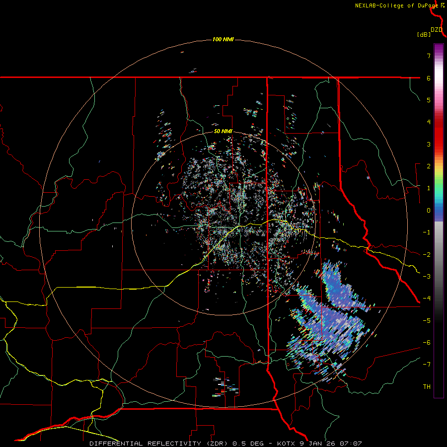The height and width of the screenshot is (447, 447).
Task: Click the -4 dB label on color scale
Action: (427, 298)
